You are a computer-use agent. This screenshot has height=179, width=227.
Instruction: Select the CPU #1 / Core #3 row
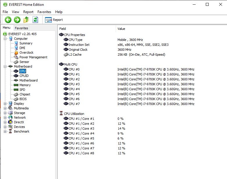[x=81, y=129]
